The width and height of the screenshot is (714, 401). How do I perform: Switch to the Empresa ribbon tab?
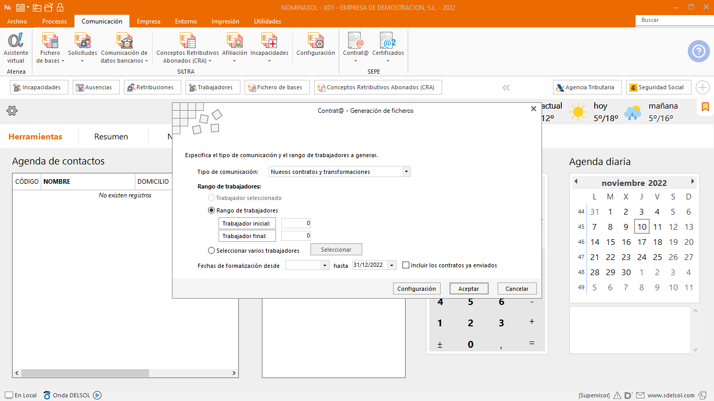148,21
